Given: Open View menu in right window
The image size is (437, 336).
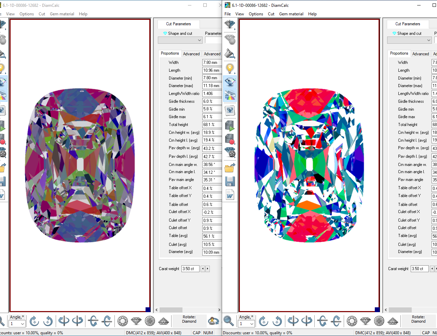Looking at the screenshot, I should tap(240, 14).
